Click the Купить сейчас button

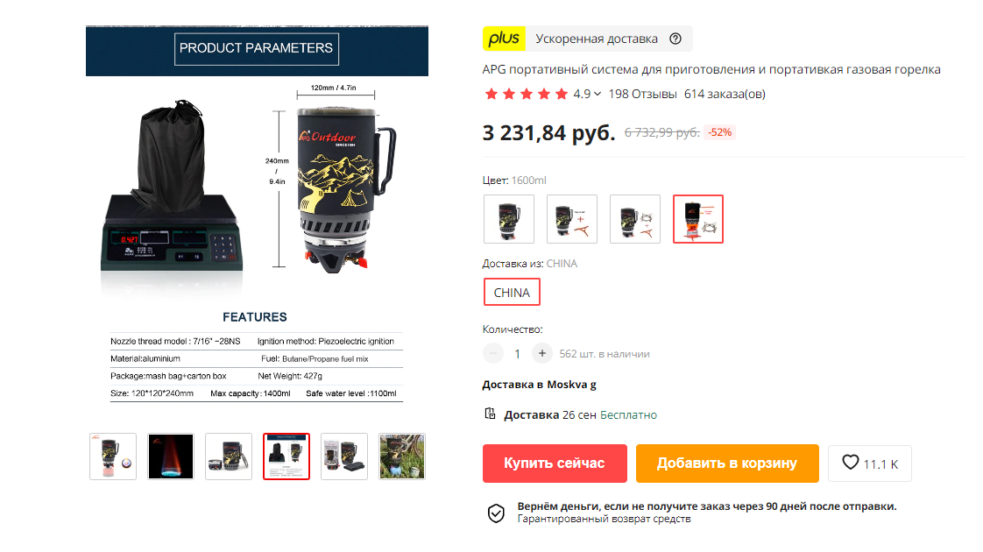tap(555, 464)
